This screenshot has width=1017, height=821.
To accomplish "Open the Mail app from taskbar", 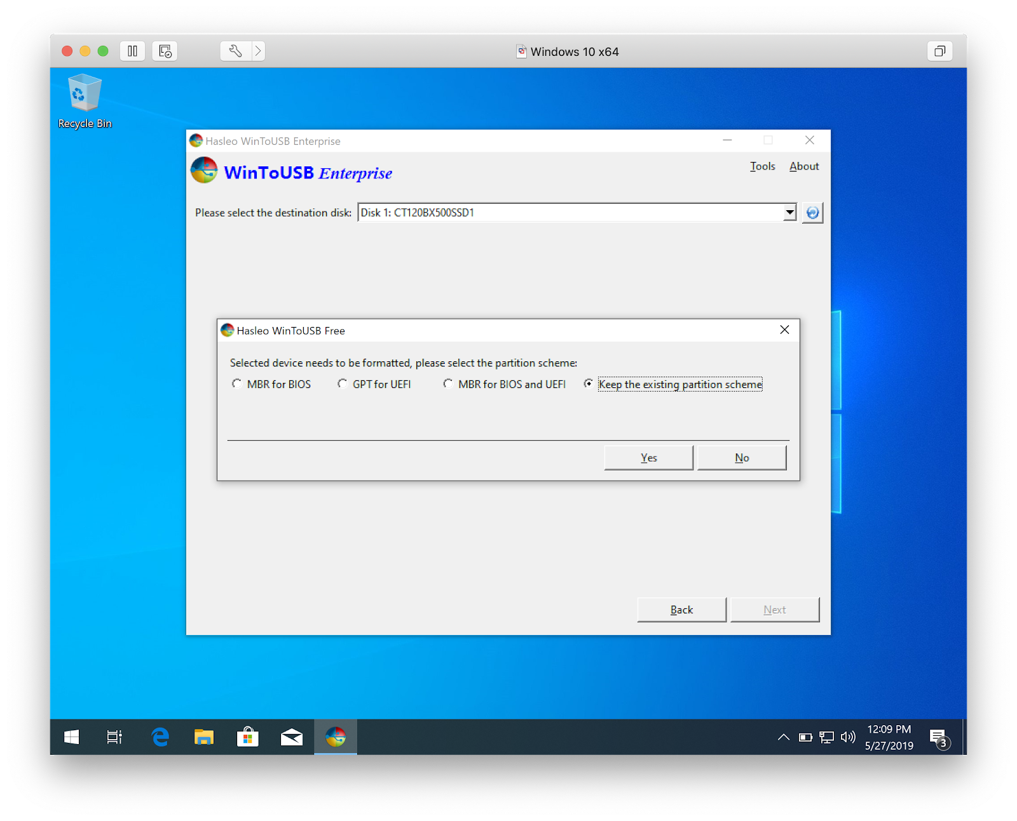I will 292,737.
